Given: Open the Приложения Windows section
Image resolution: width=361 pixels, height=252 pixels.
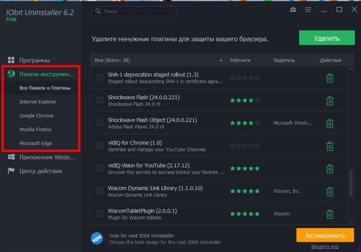Looking at the screenshot, I should (x=42, y=157).
